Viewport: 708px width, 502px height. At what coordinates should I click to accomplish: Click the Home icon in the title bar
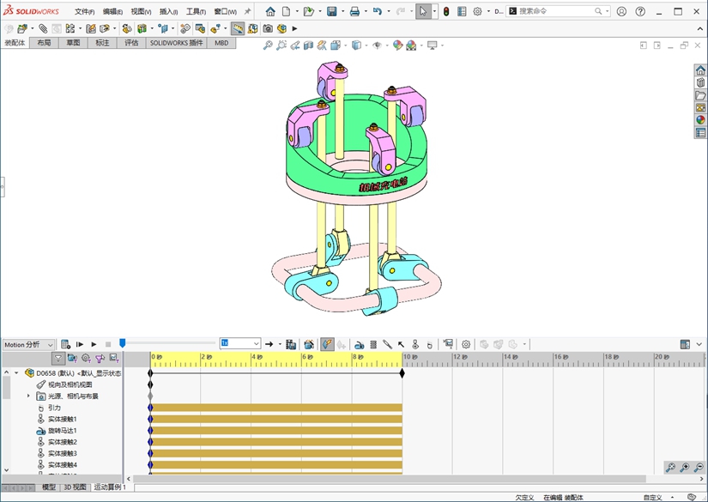point(270,12)
